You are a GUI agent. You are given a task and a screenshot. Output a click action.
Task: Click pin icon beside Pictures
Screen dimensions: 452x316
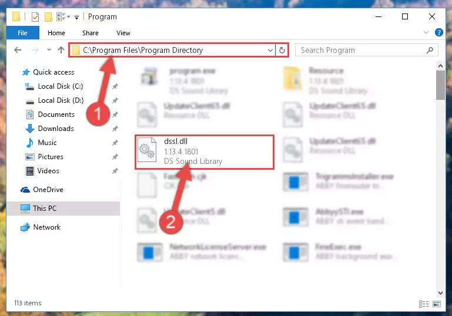tap(115, 157)
